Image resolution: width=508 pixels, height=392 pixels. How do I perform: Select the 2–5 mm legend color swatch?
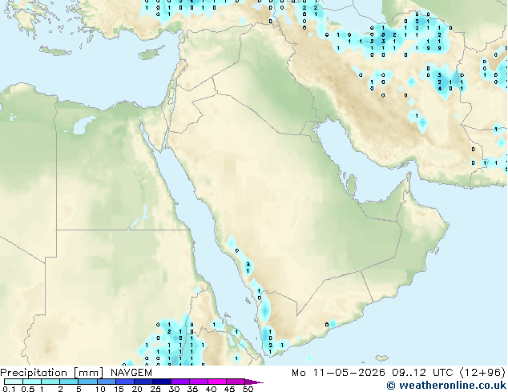(x=69, y=382)
